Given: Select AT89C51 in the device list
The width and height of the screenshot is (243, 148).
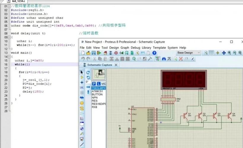Looking at the screenshot, I should click(x=97, y=91).
